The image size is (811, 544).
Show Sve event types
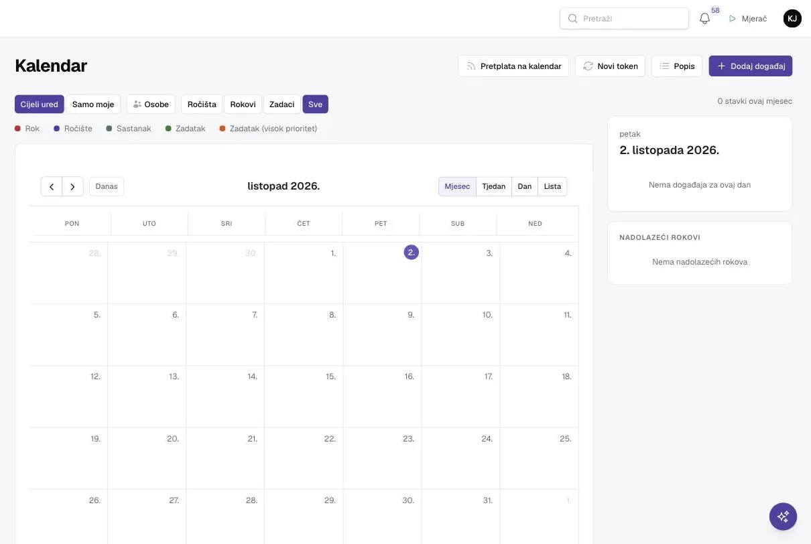pos(315,104)
